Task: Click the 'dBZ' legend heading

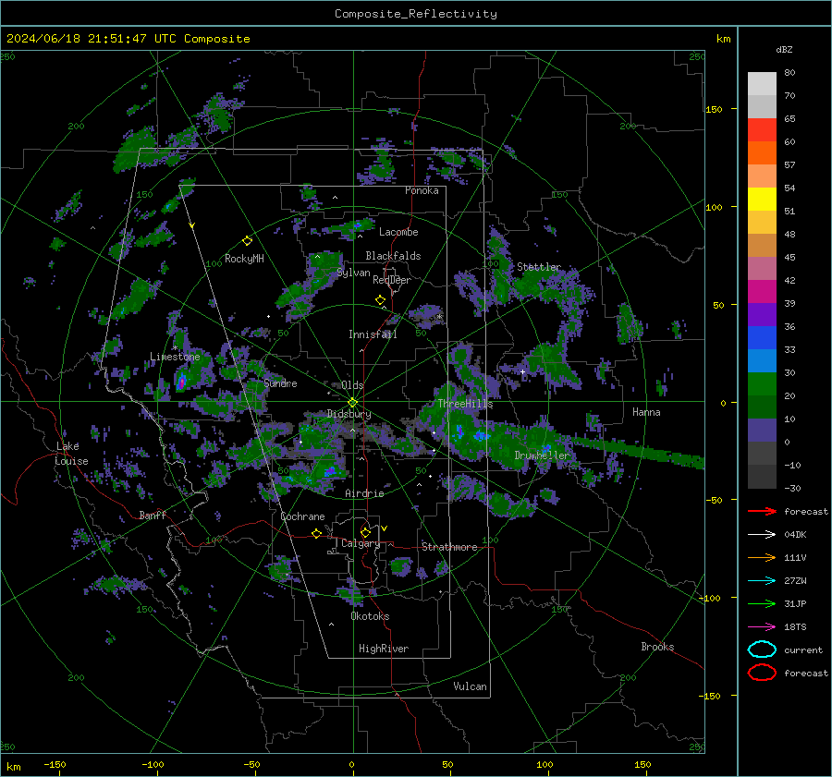Action: [784, 49]
